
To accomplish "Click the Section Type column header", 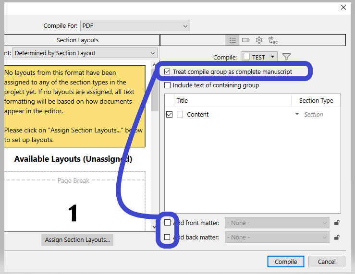I will [316, 100].
